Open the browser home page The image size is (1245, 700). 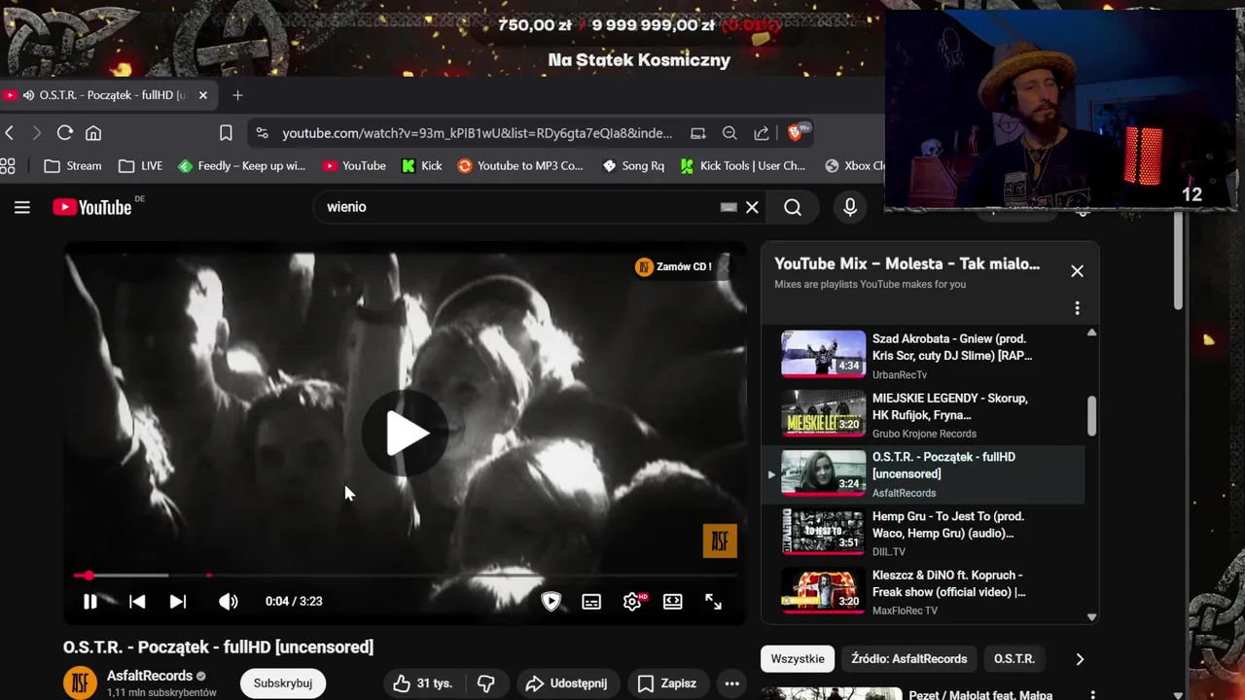[93, 133]
